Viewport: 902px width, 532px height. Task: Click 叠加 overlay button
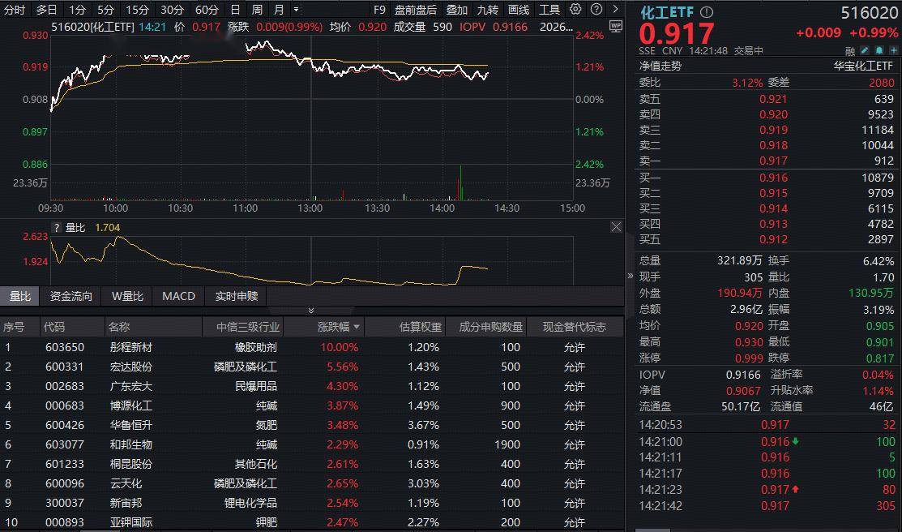coord(457,10)
